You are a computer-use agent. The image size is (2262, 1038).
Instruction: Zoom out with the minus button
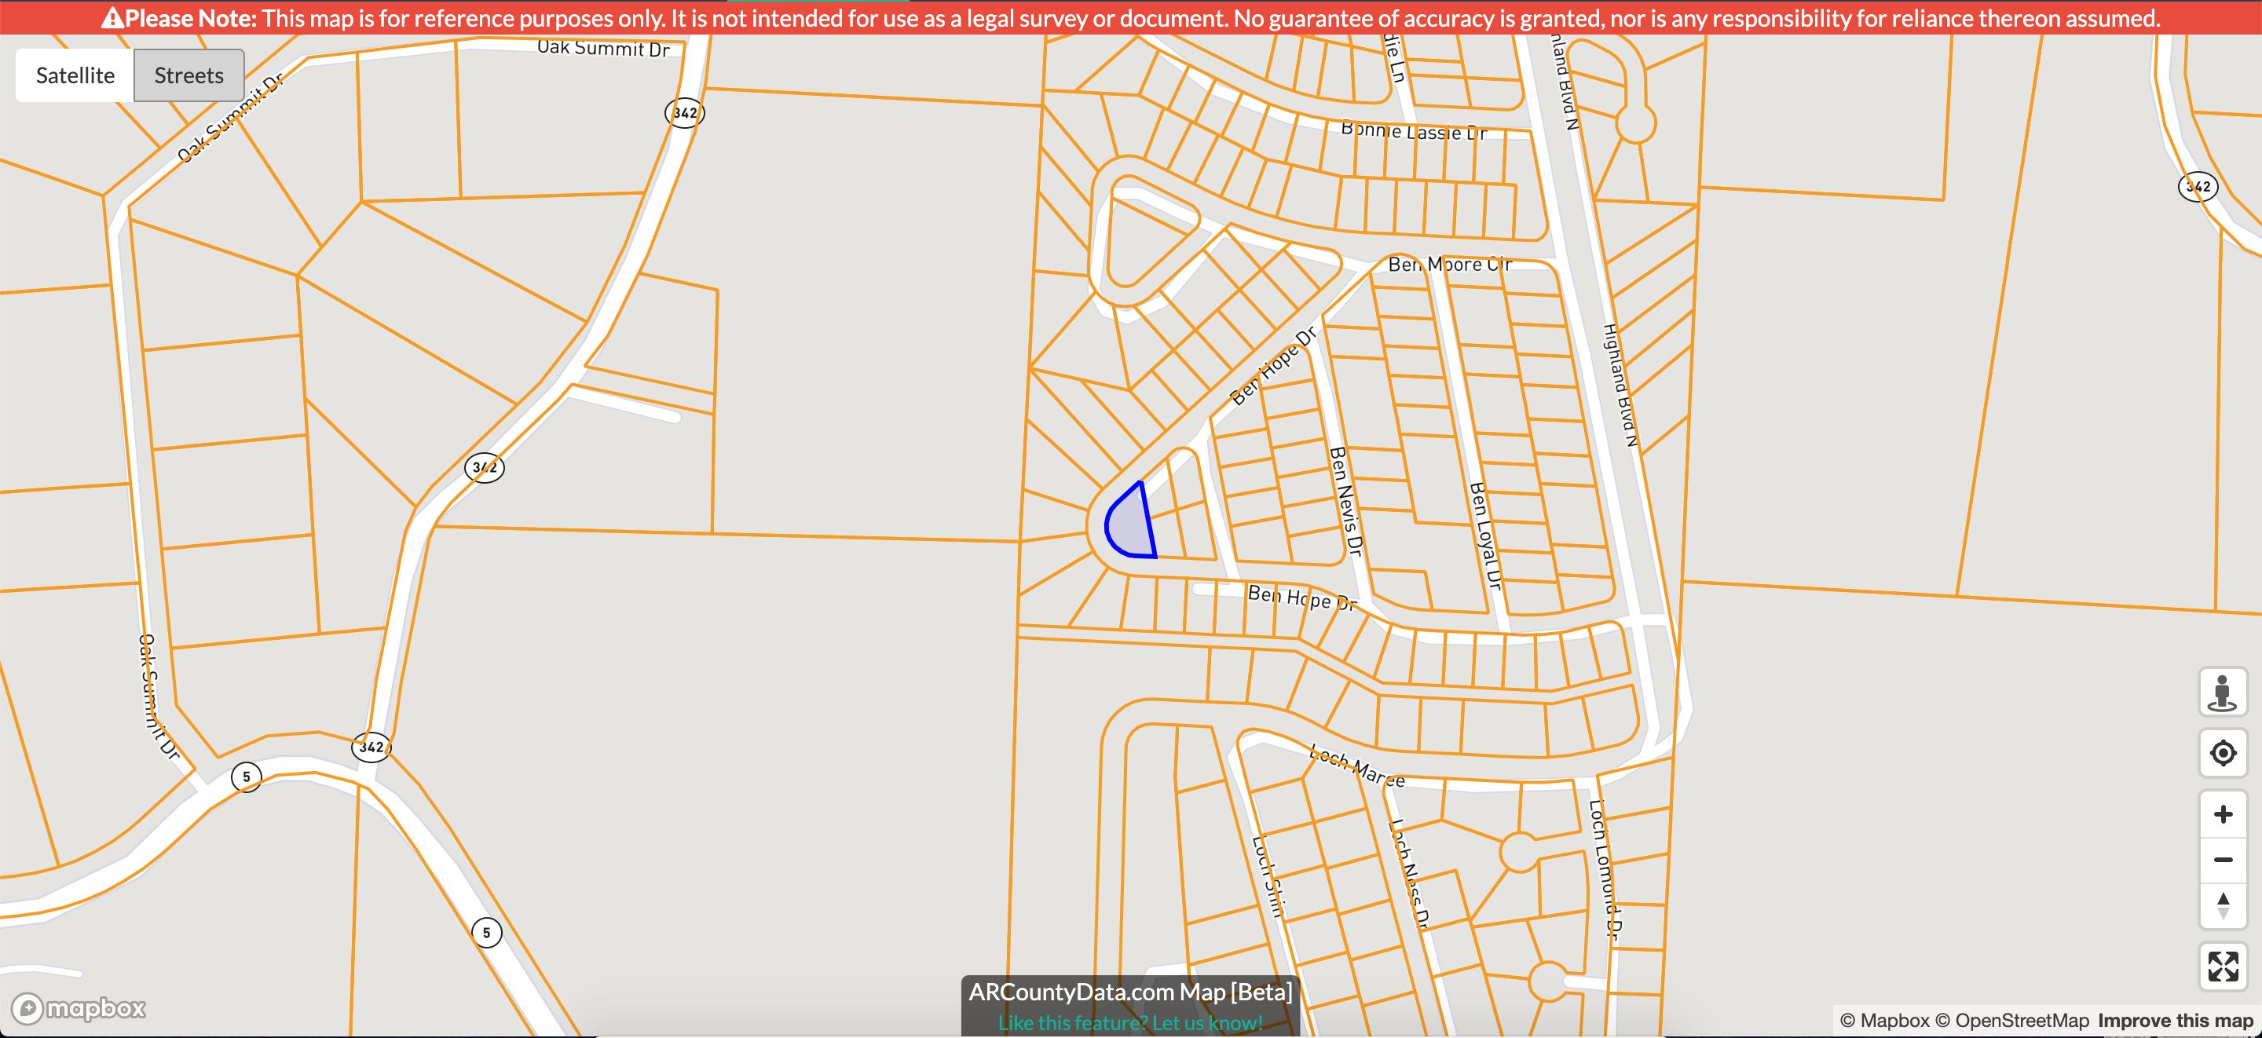point(2223,860)
